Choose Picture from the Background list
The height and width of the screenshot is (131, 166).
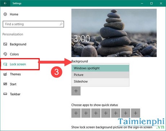tap(100, 75)
